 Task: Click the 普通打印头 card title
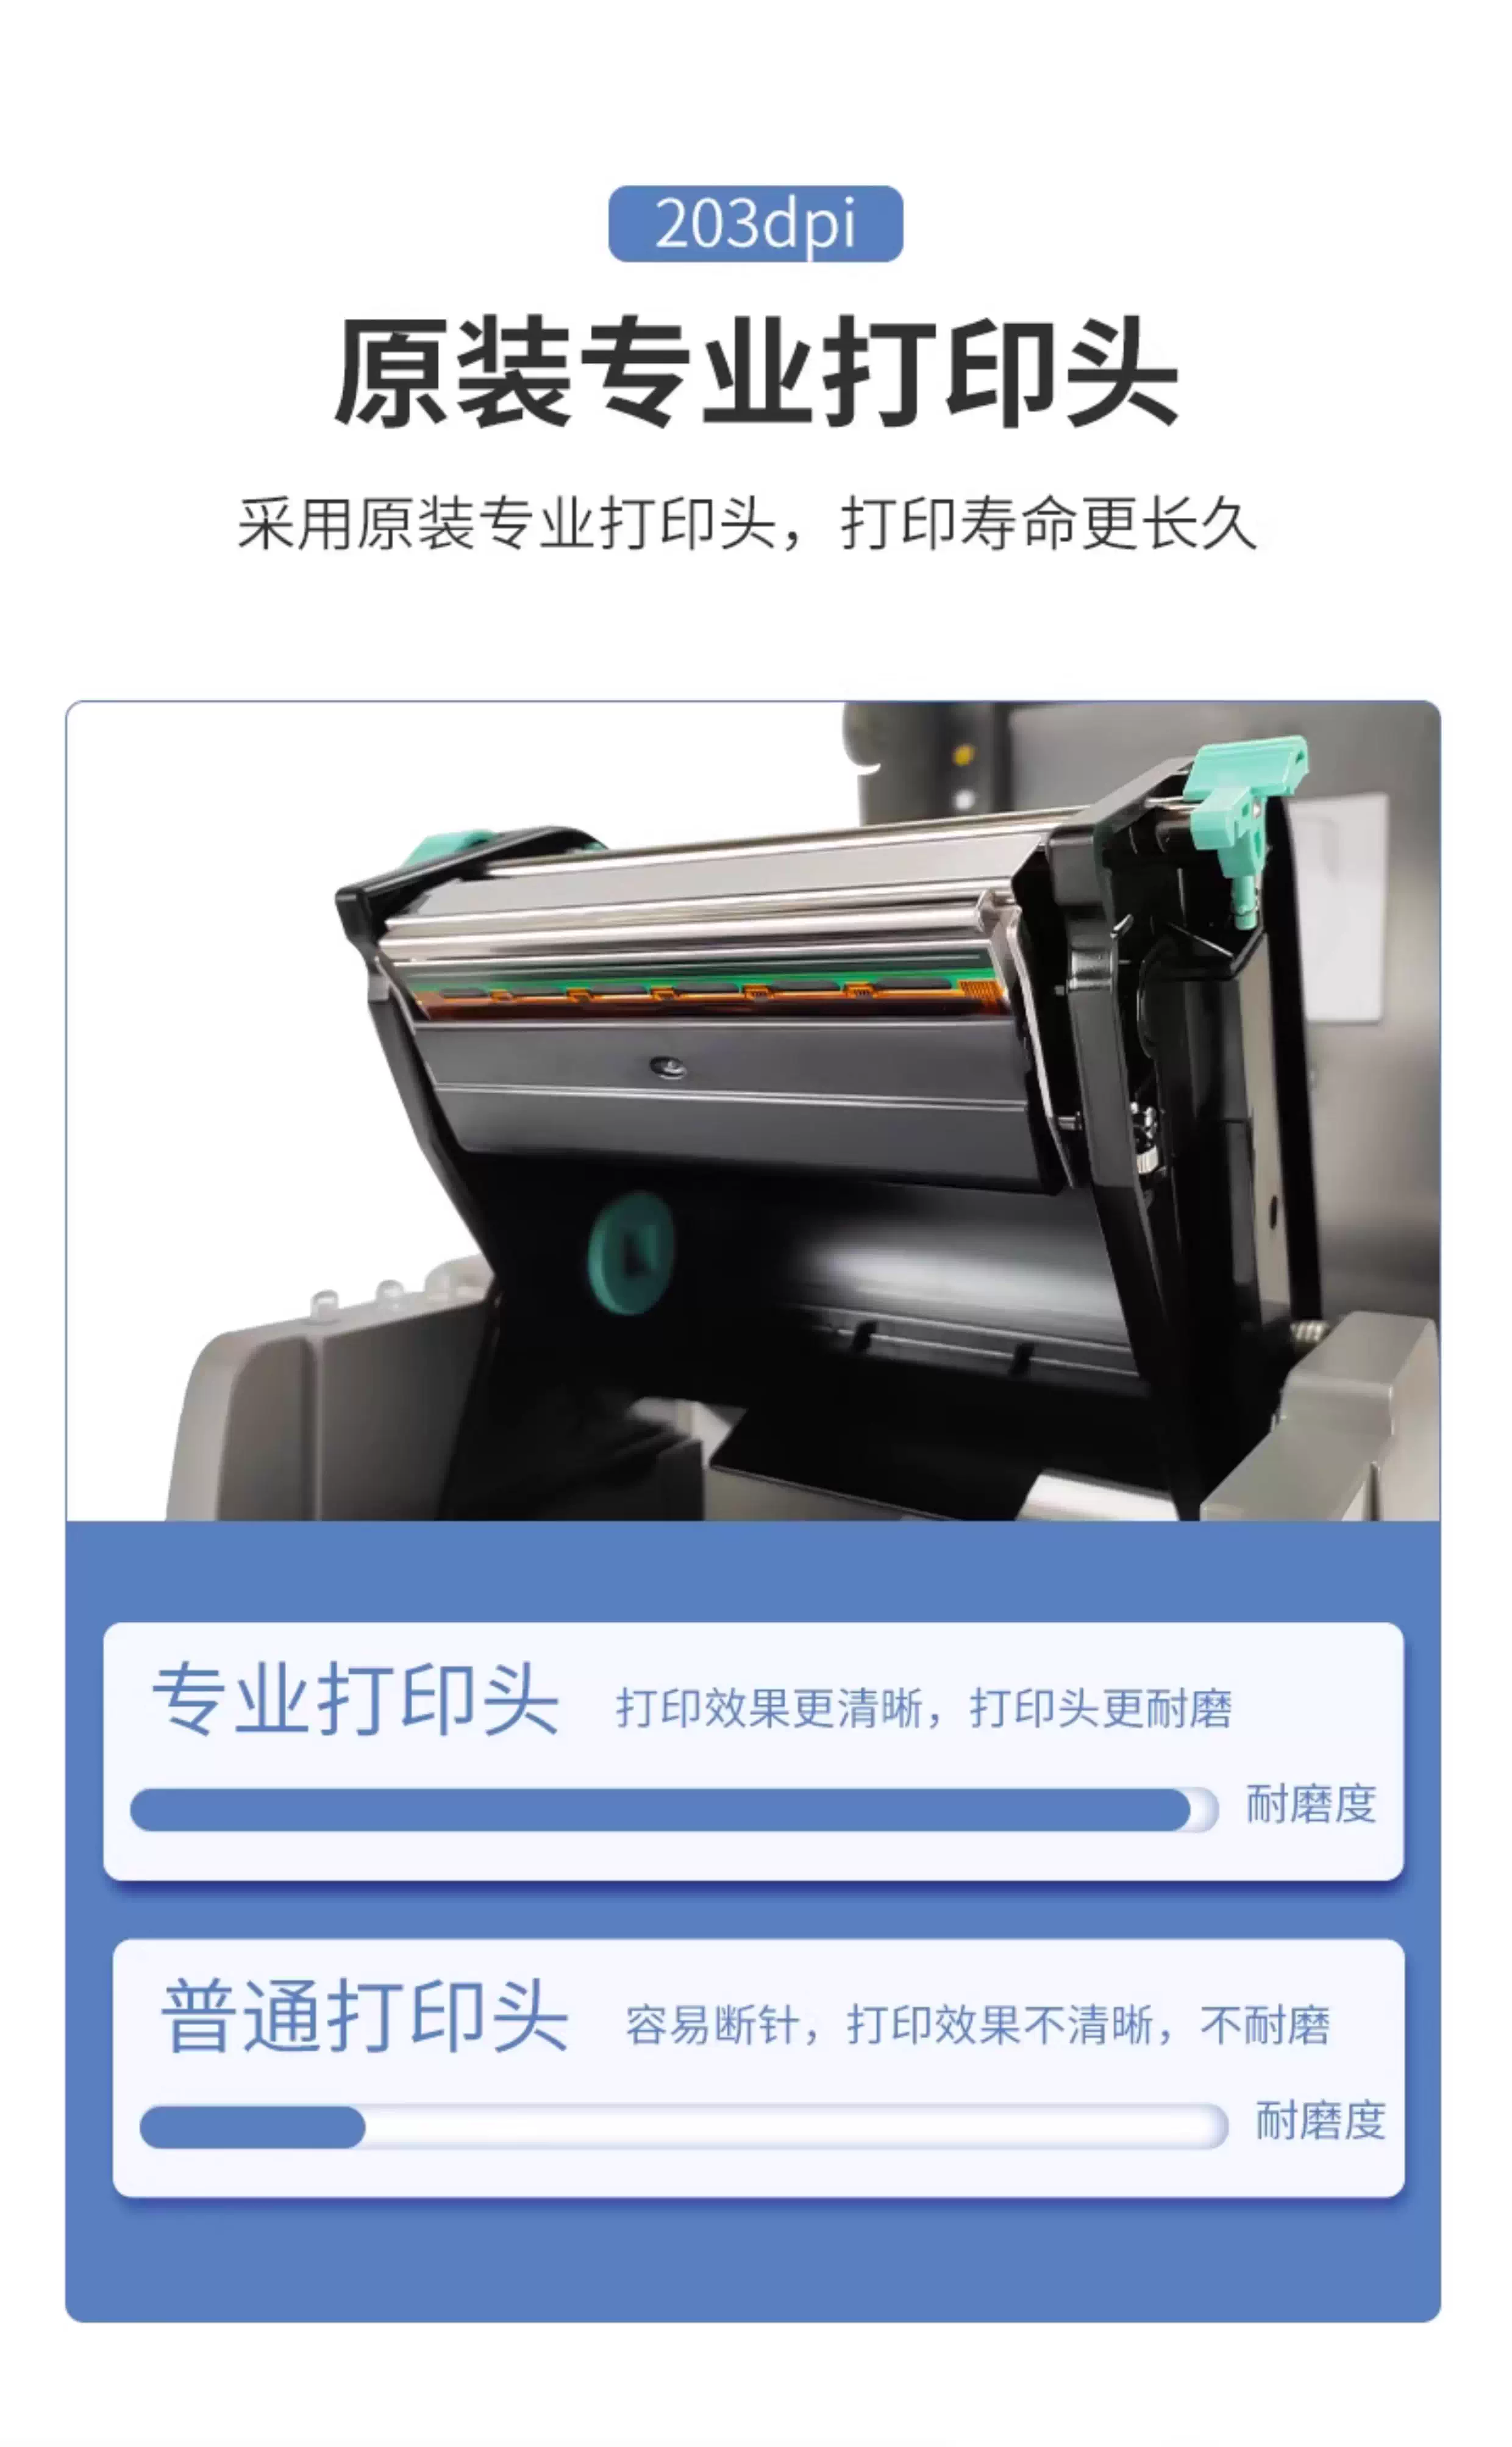coord(365,2016)
